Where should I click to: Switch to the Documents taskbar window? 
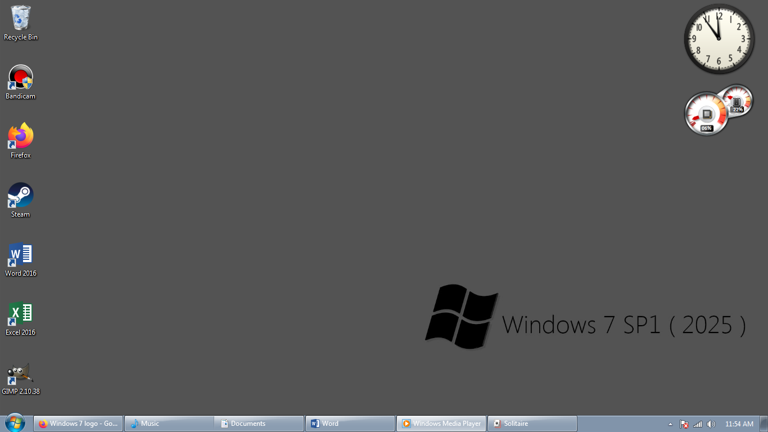259,424
